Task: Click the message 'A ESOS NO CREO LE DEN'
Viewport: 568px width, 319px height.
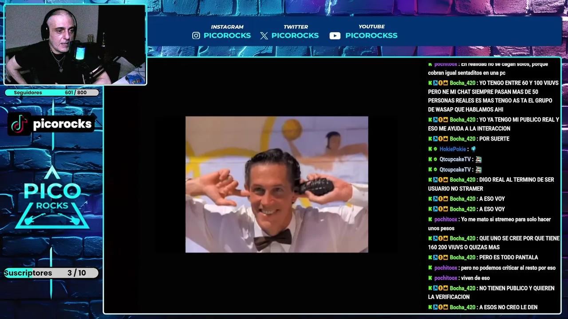Action: coord(508,307)
